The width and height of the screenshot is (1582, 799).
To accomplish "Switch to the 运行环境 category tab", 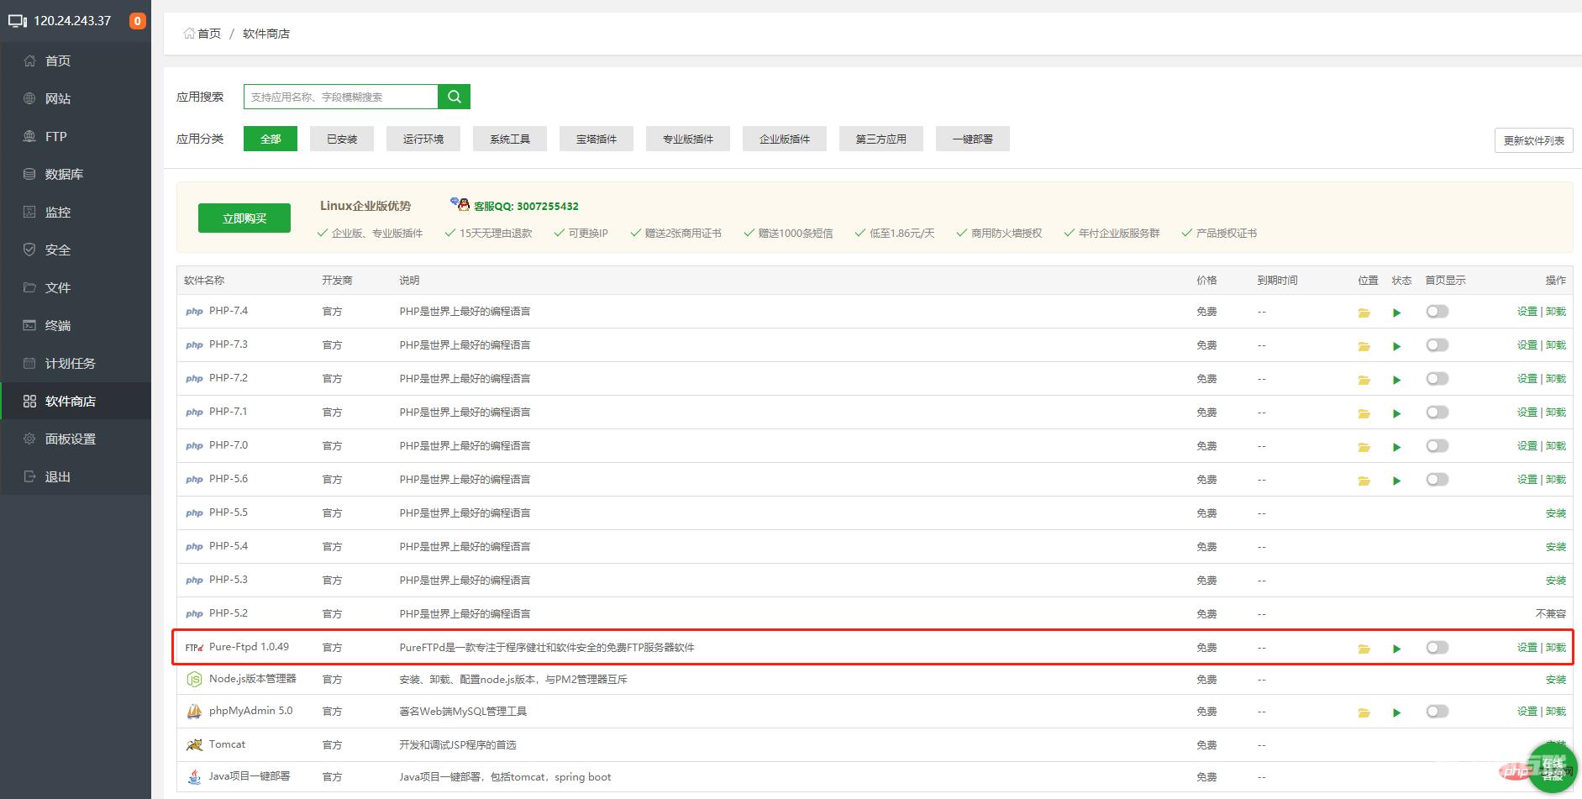I will pyautogui.click(x=423, y=139).
